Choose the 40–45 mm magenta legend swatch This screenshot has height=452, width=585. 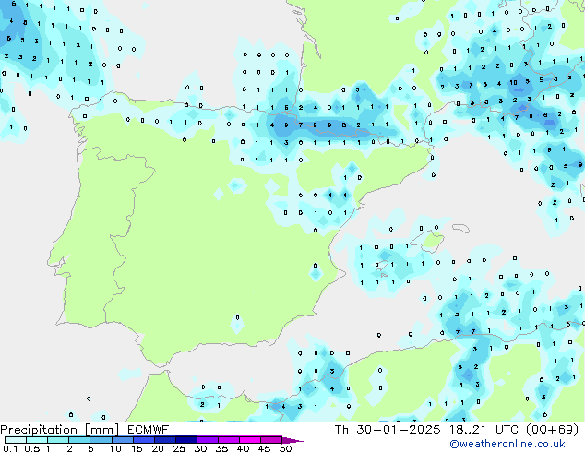tap(250, 440)
